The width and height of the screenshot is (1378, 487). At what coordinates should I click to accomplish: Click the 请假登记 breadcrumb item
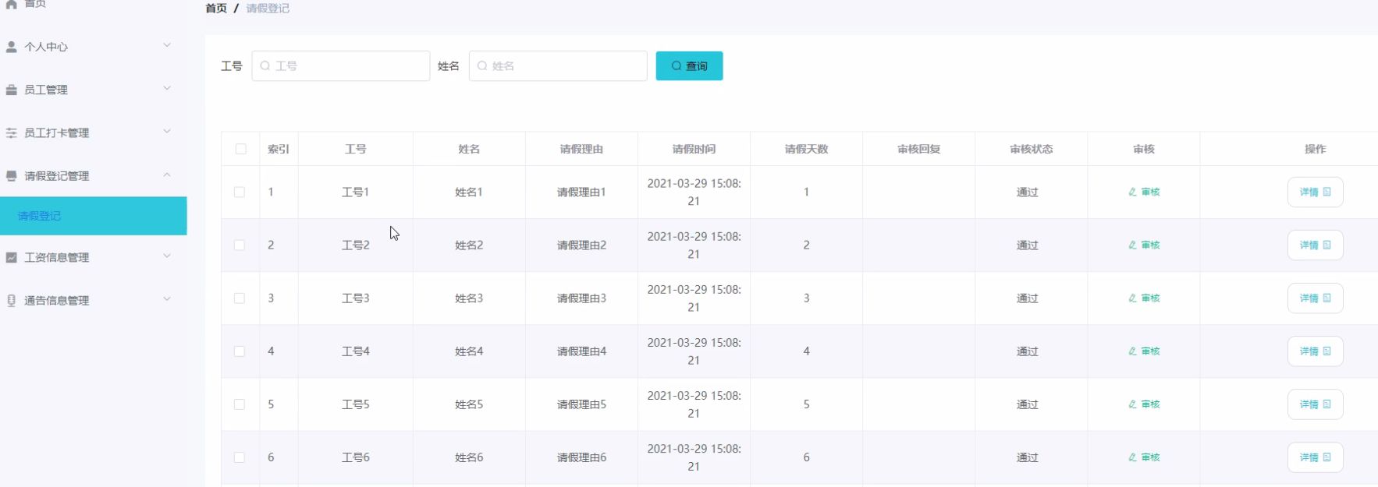pyautogui.click(x=268, y=9)
